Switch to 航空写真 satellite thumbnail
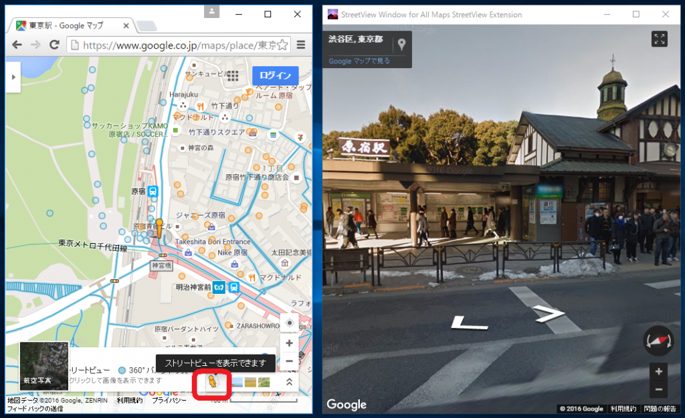 (44, 366)
